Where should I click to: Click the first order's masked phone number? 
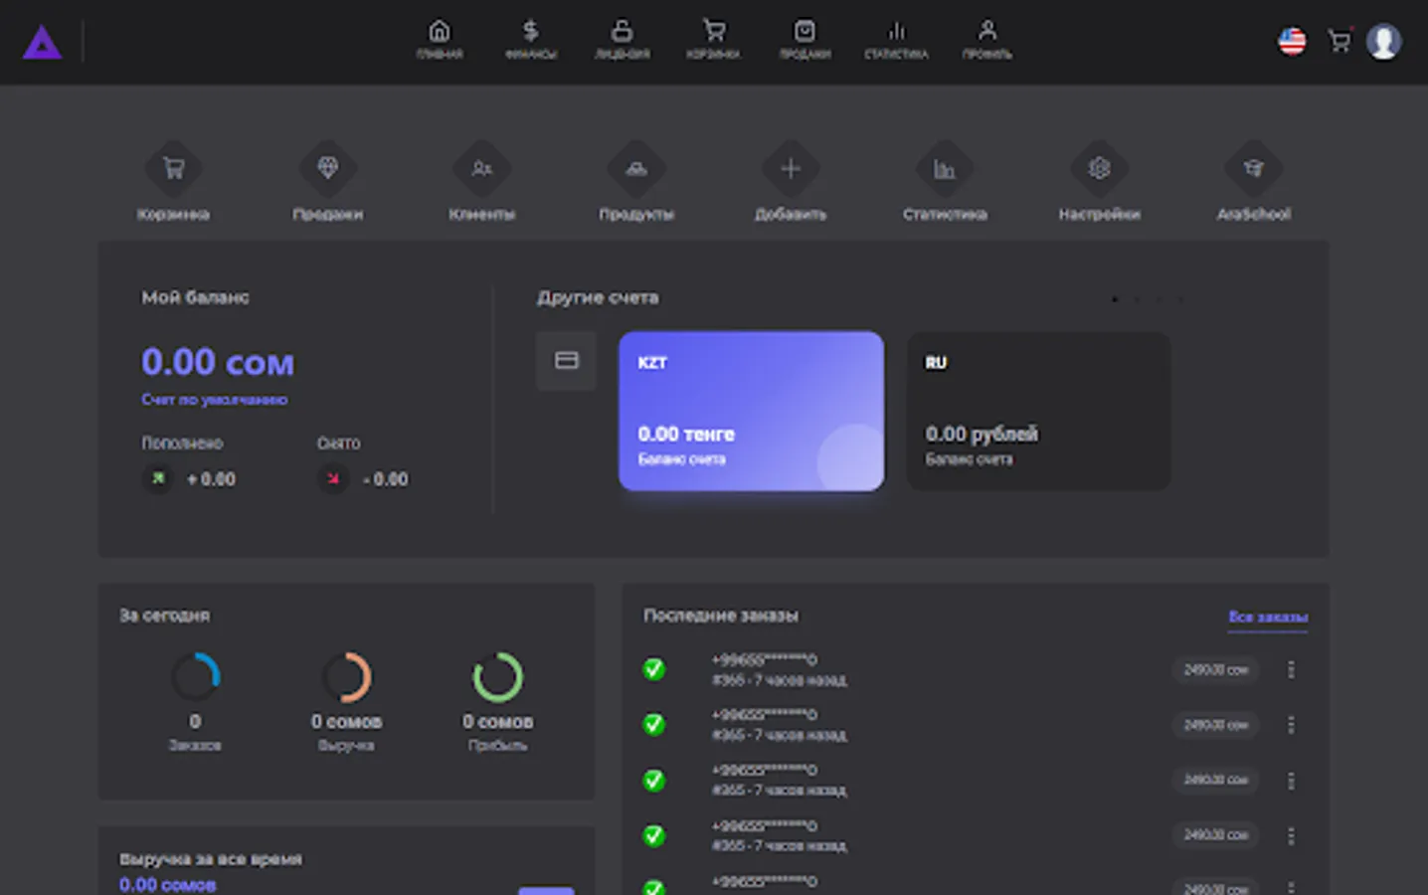coord(764,659)
